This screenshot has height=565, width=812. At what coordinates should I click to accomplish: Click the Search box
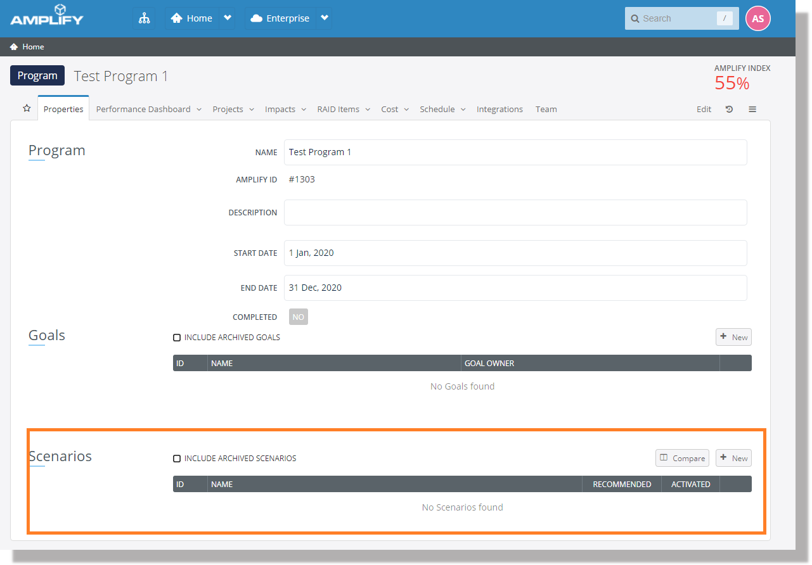click(x=678, y=18)
